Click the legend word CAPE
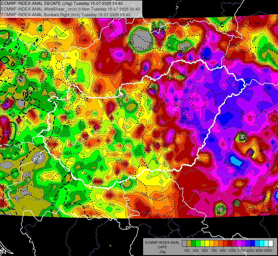Viewport: 278px width, 256px height. coord(162,247)
